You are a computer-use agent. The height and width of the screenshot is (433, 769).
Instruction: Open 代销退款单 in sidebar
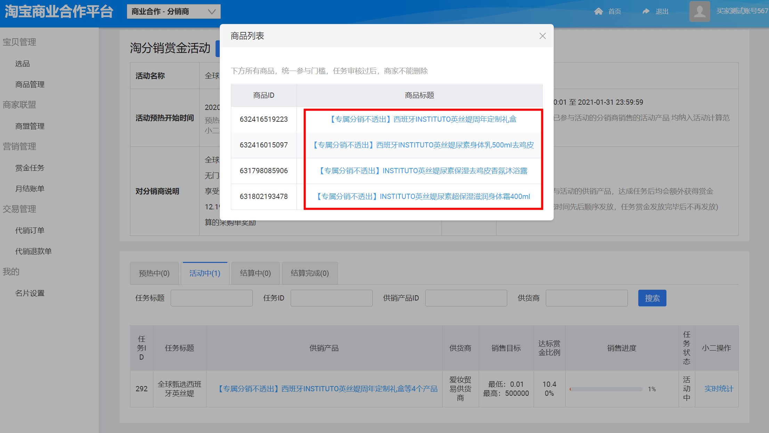click(x=33, y=251)
